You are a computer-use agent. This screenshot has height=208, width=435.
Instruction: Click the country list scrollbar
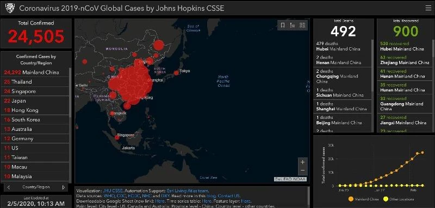point(71,92)
